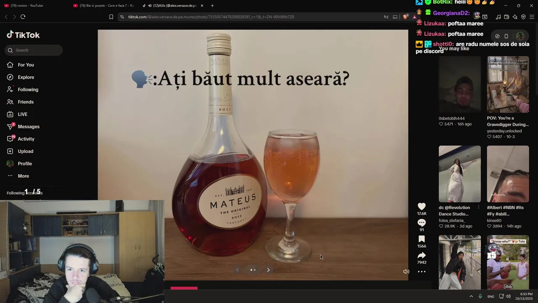The image size is (538, 303).
Task: Open the 'Snoop why?' video thumbnail
Action: [x=508, y=262]
